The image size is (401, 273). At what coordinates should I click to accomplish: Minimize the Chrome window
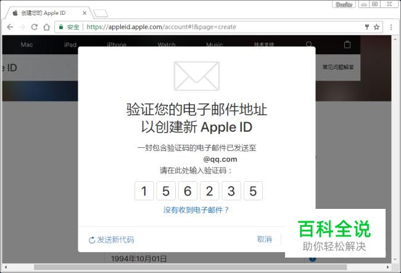click(x=363, y=4)
